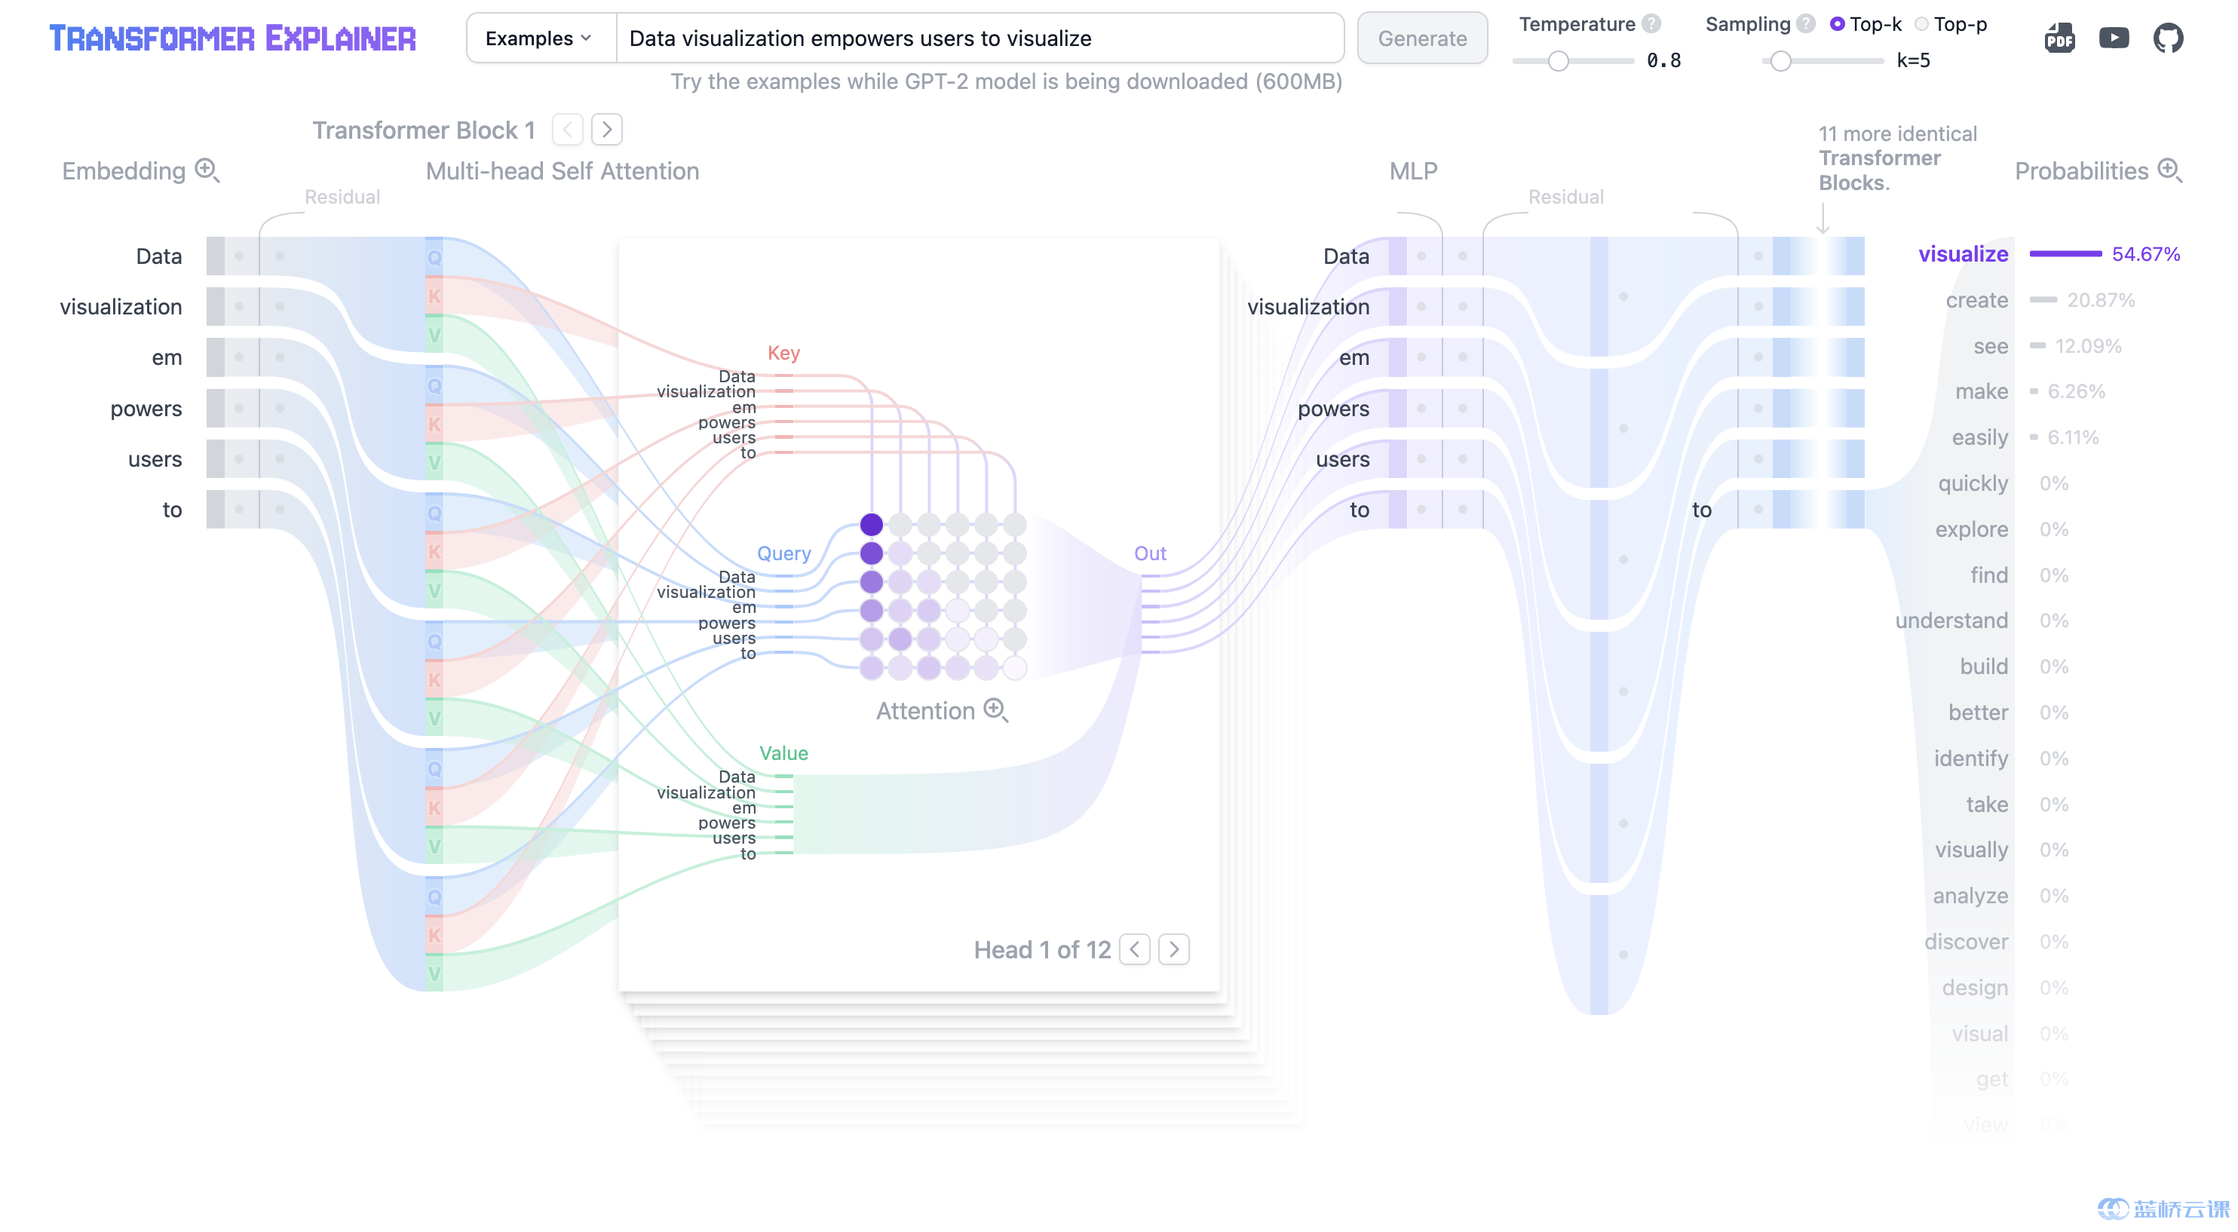Click the Attention magnifier zoom icon
Viewport: 2238px width, 1232px height.
[x=995, y=709]
